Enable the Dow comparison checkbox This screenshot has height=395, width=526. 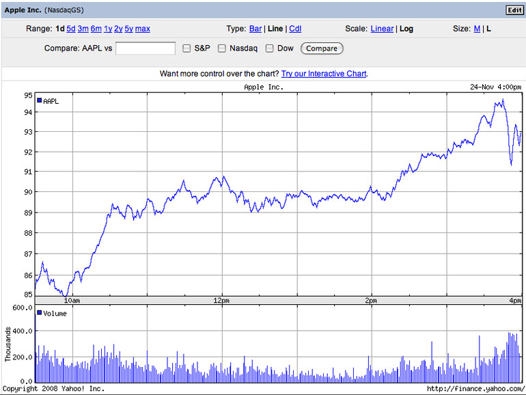click(x=269, y=49)
